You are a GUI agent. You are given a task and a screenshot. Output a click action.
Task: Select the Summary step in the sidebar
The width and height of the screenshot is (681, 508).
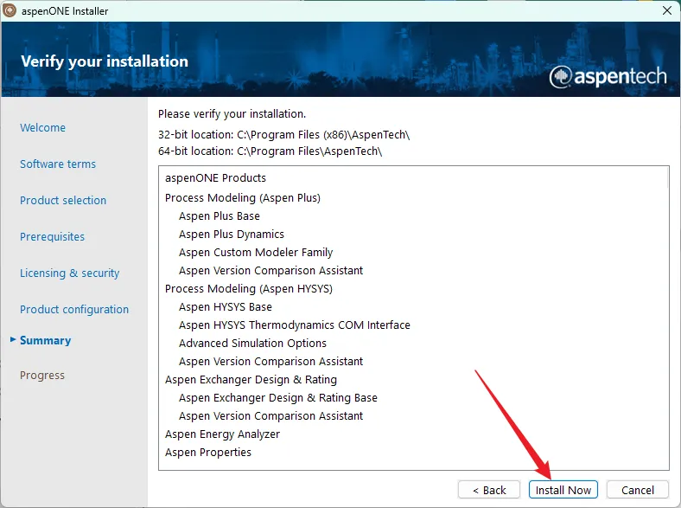(45, 340)
